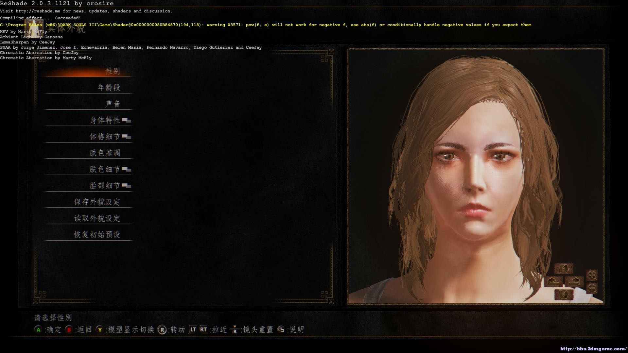Click the 转动 rotate label
The height and width of the screenshot is (353, 628).
click(x=178, y=329)
